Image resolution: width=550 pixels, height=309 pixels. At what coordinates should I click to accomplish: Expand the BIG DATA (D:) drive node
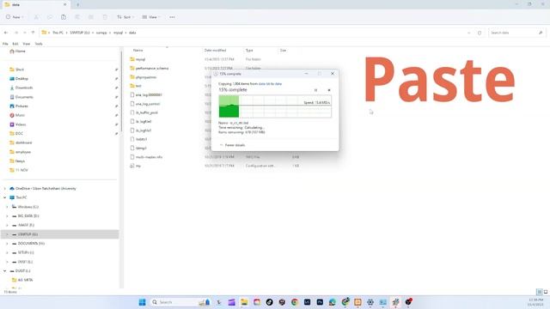click(7, 215)
